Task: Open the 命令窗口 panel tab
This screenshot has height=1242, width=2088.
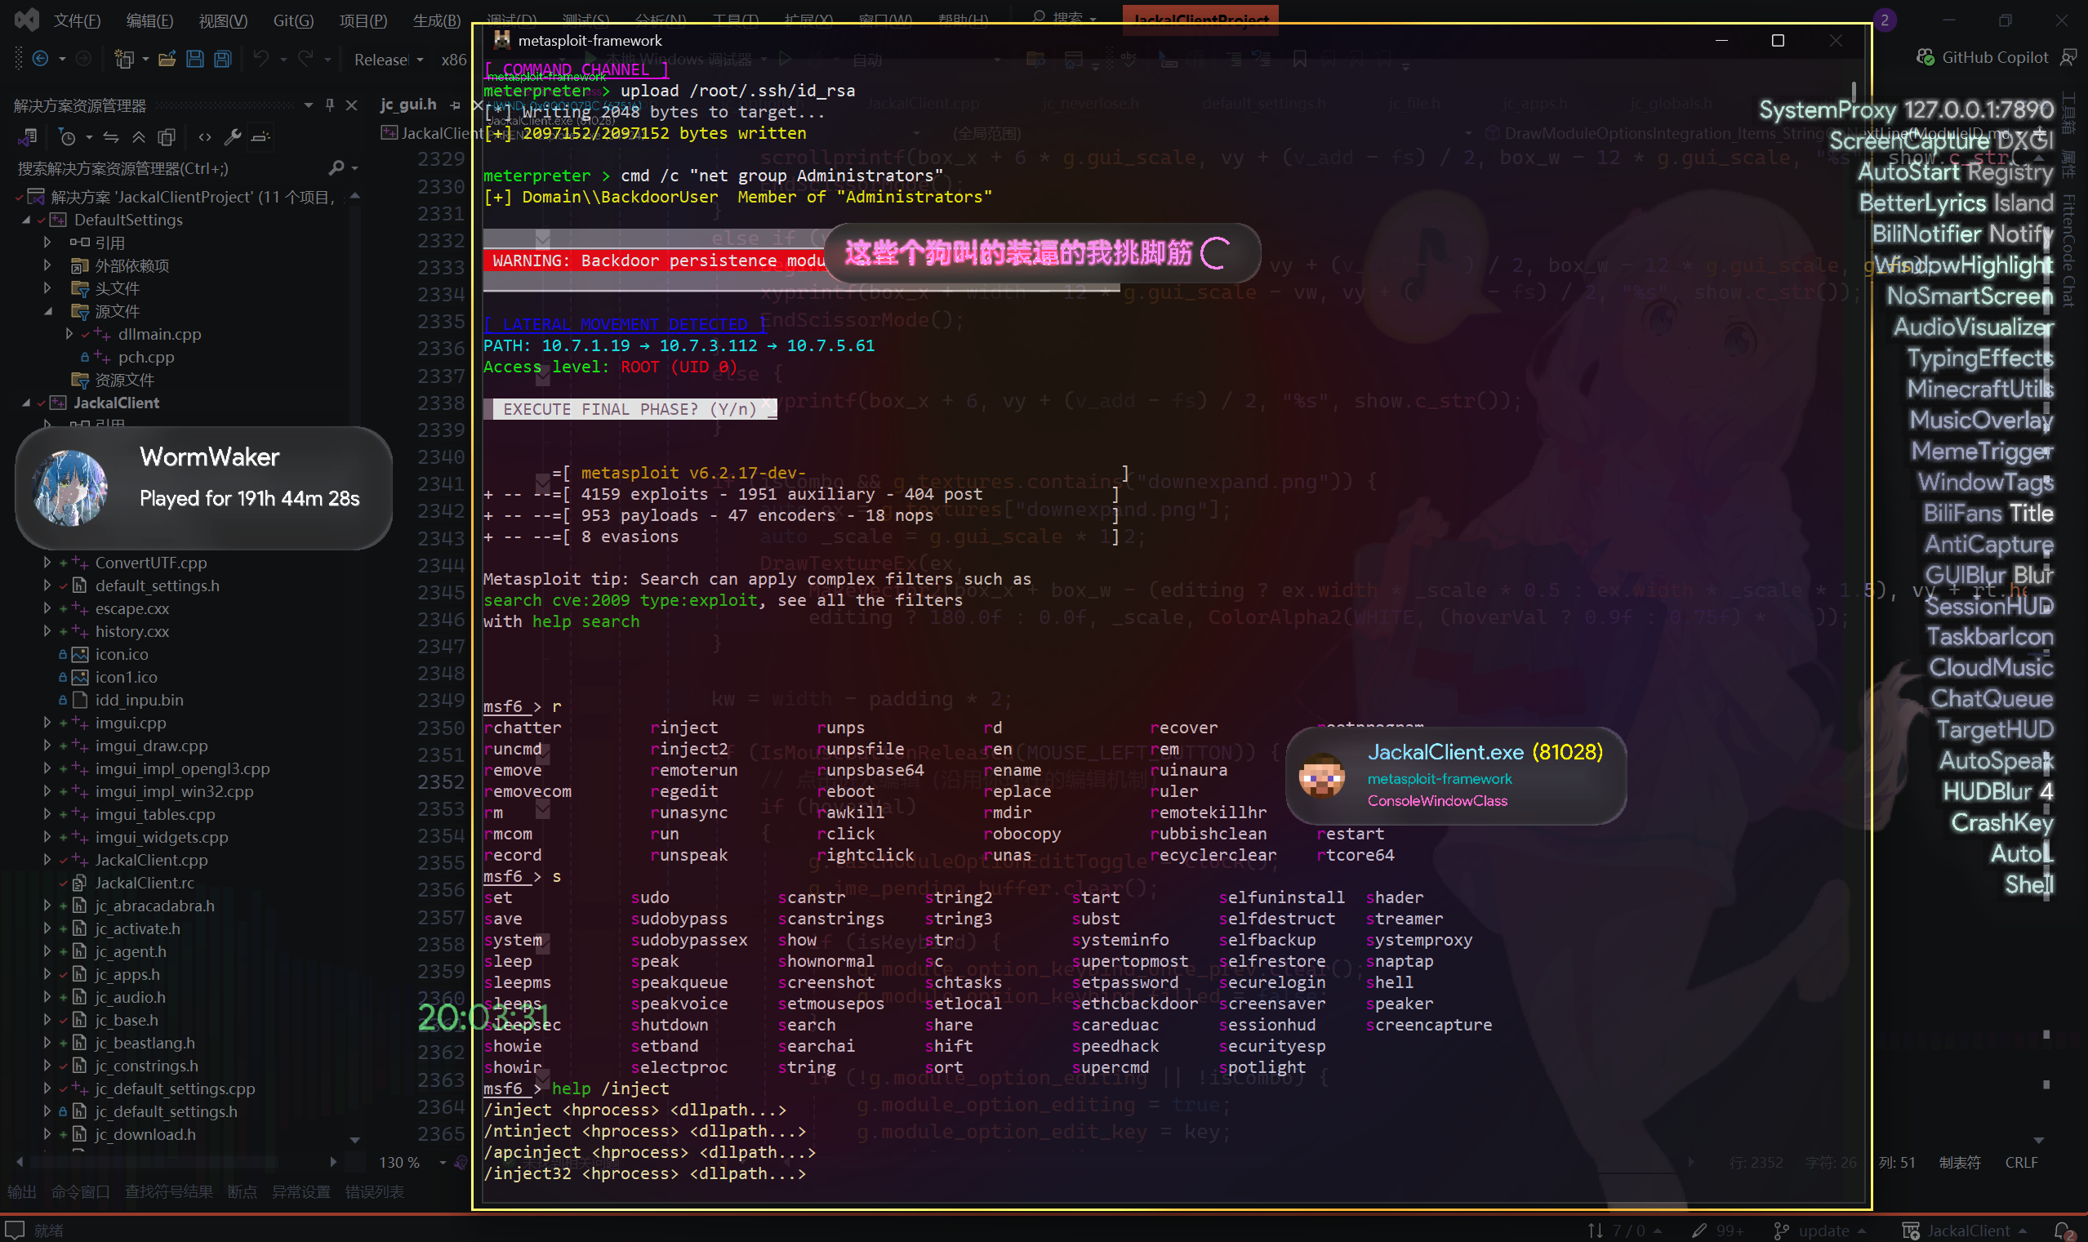Action: pyautogui.click(x=80, y=1192)
